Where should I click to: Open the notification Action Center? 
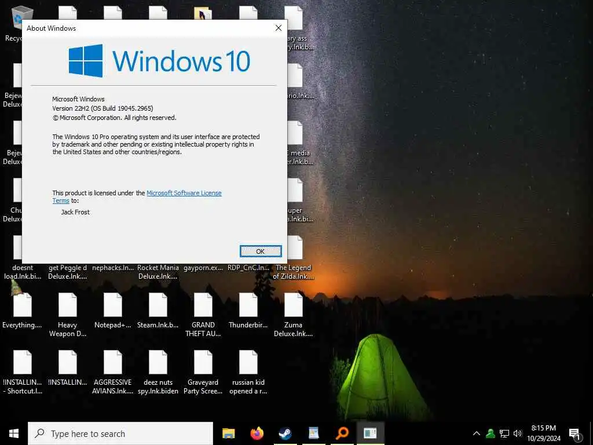(574, 433)
